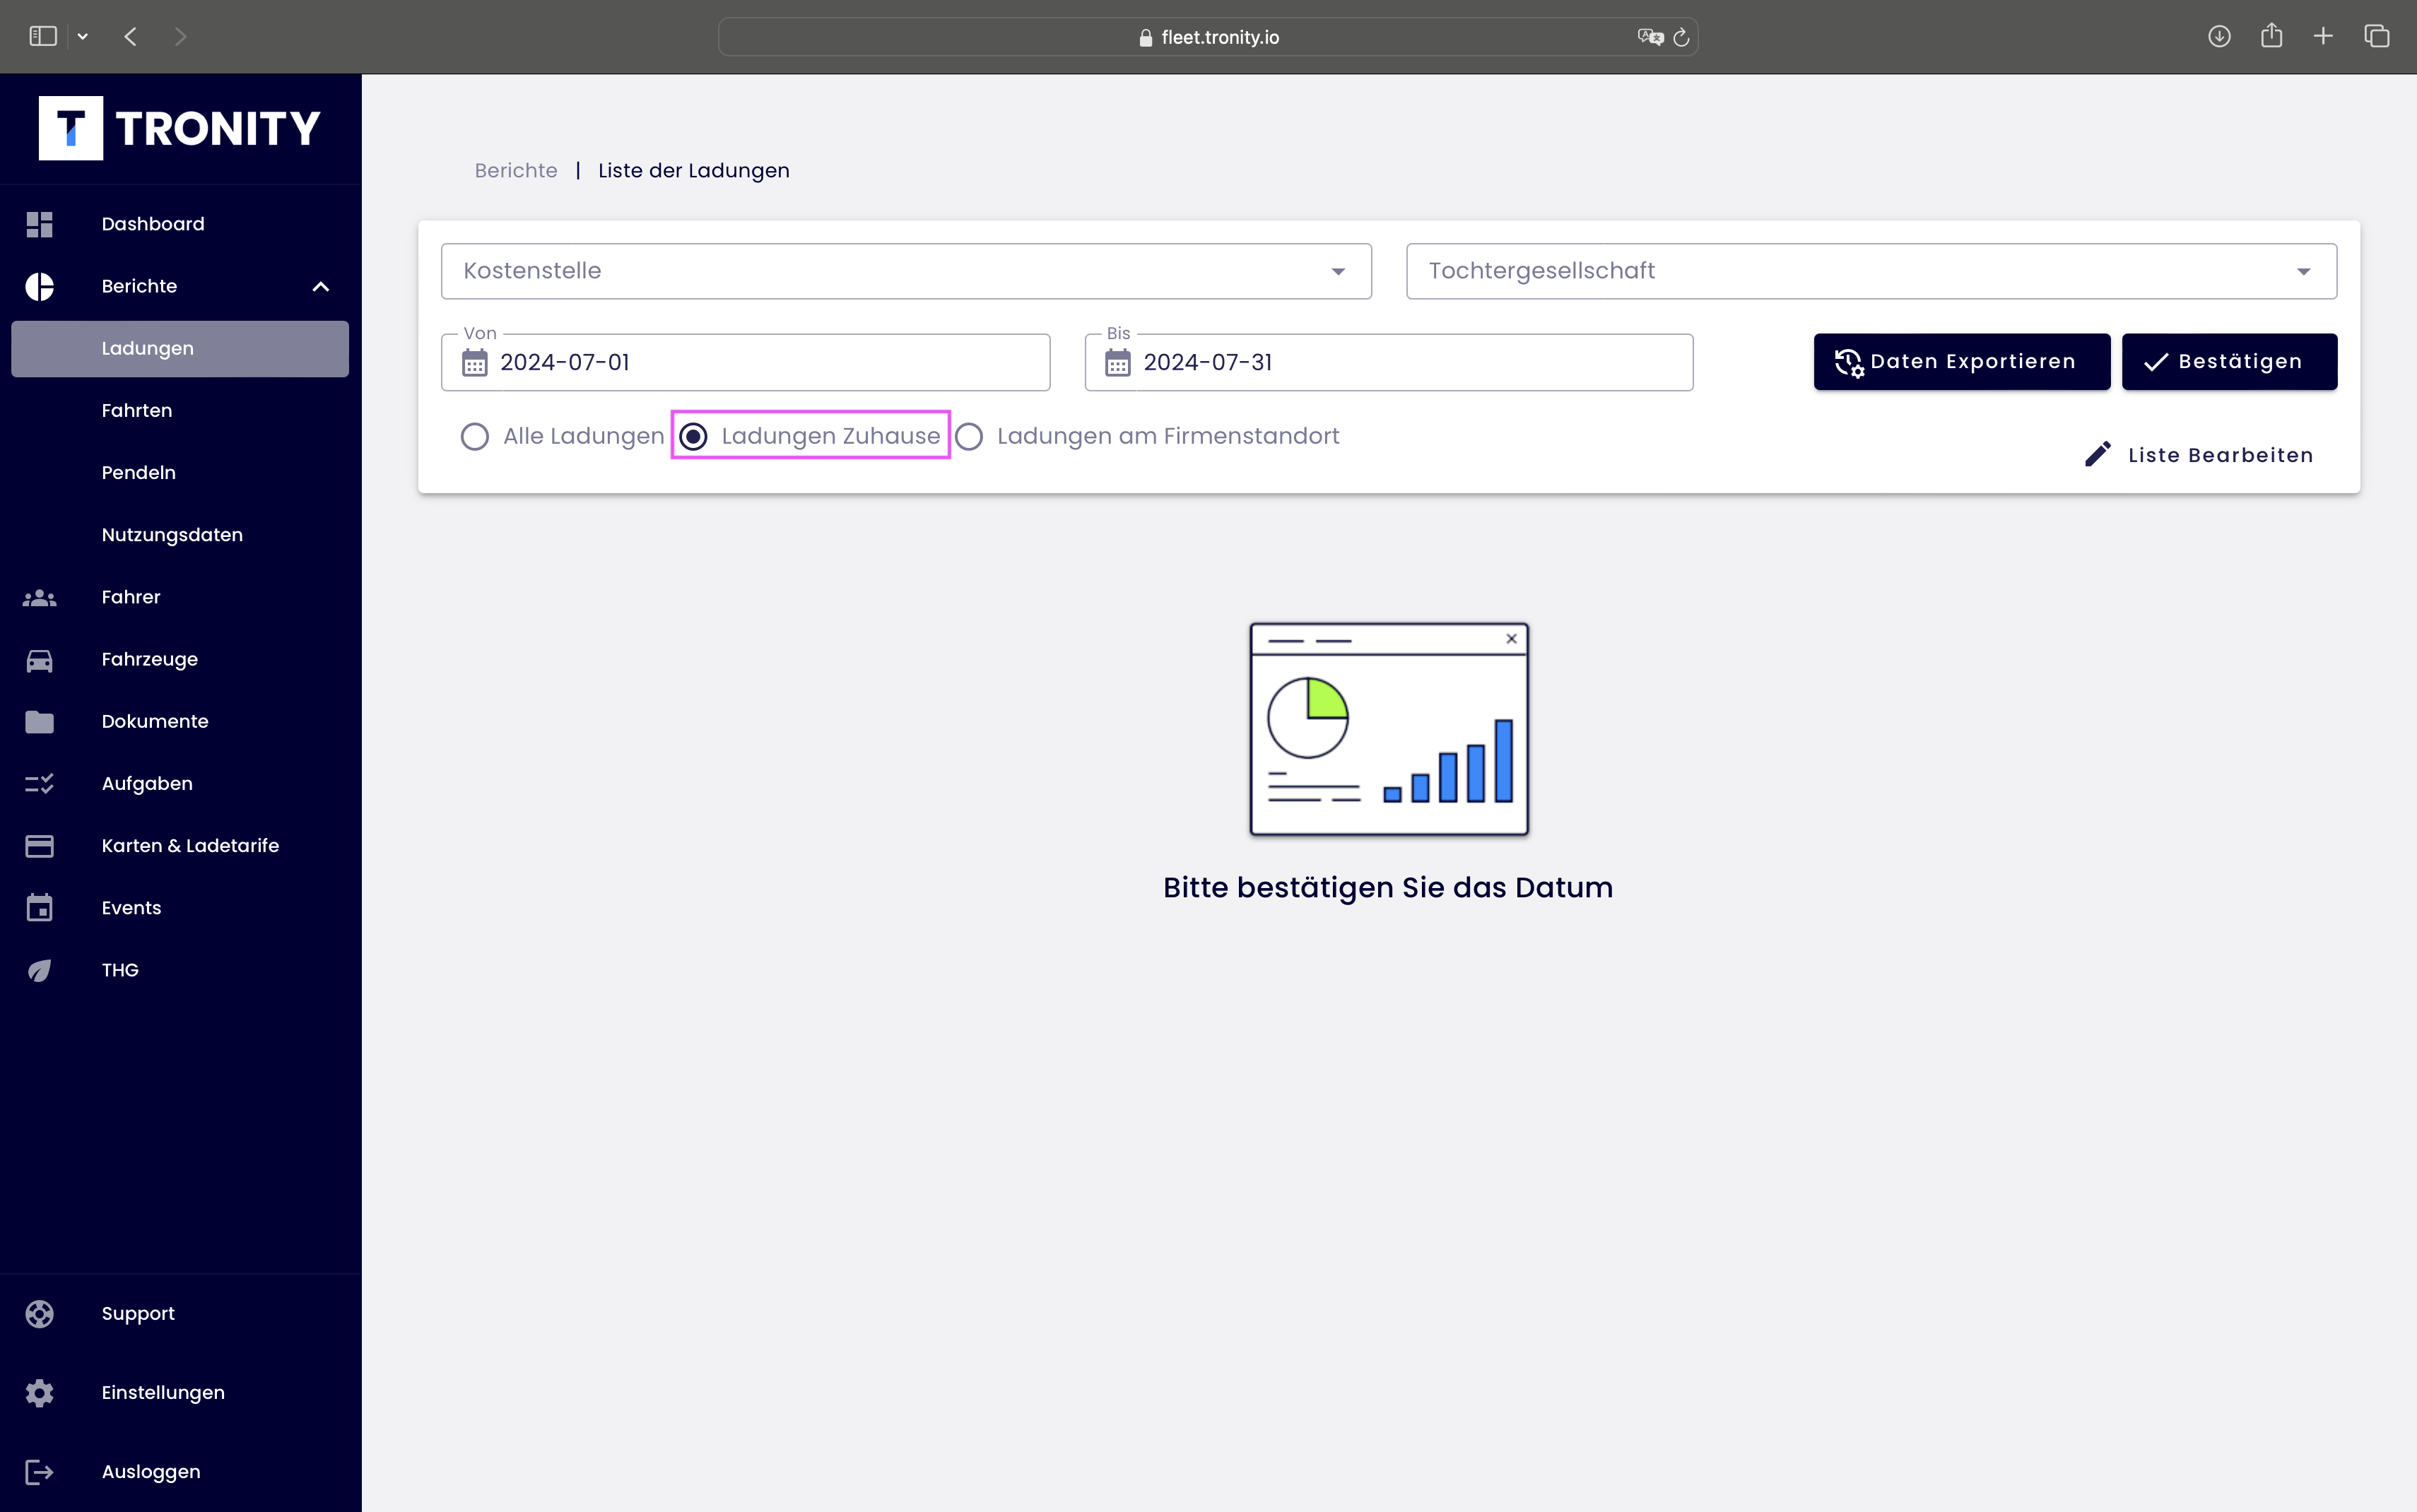Click the Dashboard grid icon in sidebar
The image size is (2417, 1512).
(x=39, y=224)
